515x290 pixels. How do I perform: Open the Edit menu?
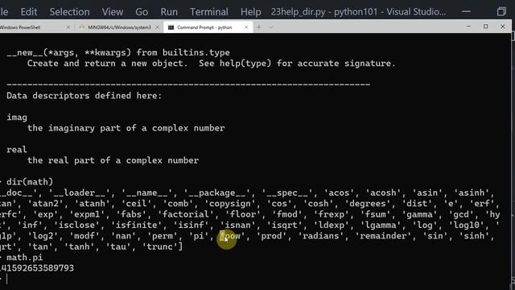tap(29, 12)
